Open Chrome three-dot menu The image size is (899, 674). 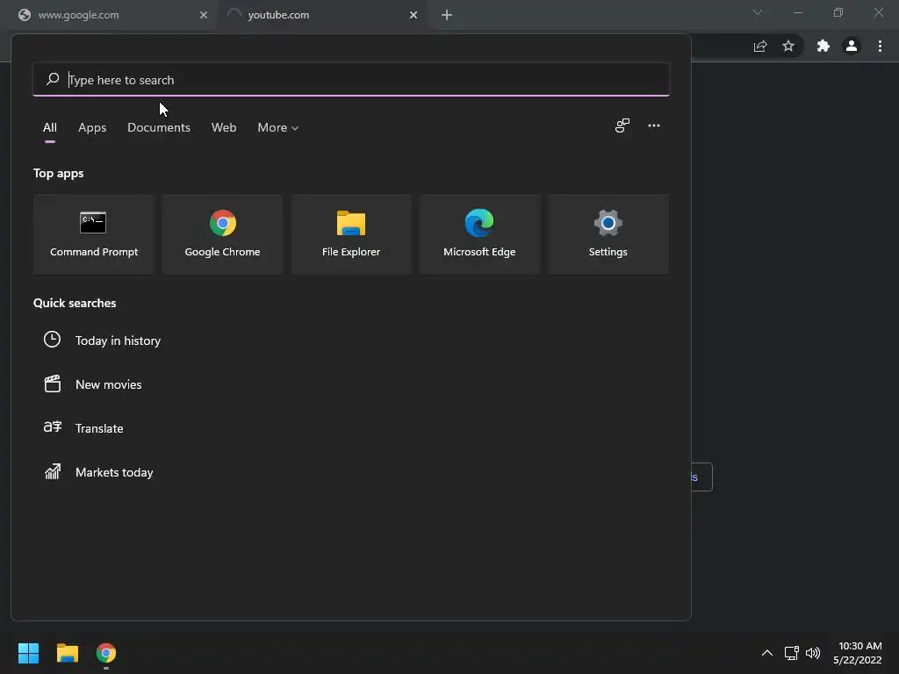[x=880, y=46]
